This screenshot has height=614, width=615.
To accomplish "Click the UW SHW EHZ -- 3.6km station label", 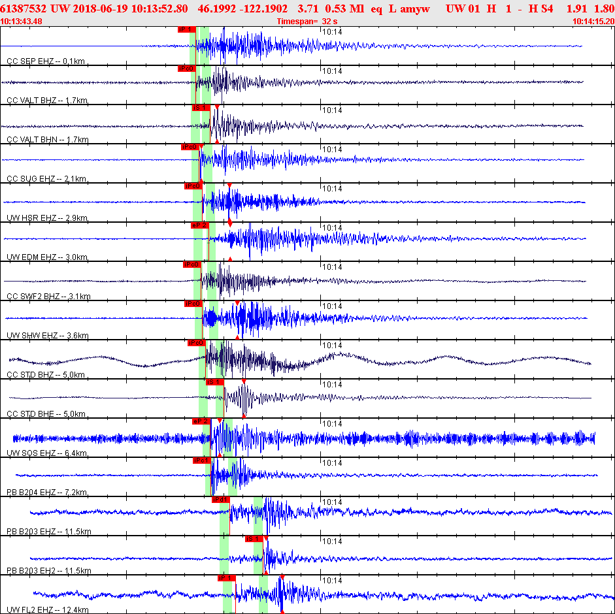I will (48, 336).
